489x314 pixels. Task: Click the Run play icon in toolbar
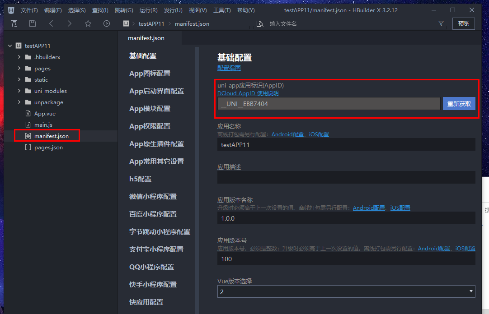[107, 23]
